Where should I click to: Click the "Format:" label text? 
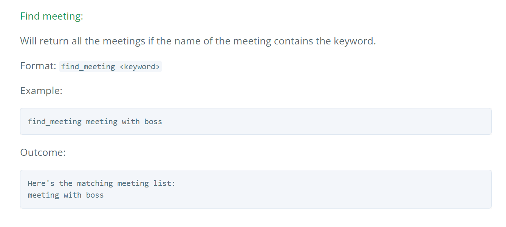coord(38,66)
